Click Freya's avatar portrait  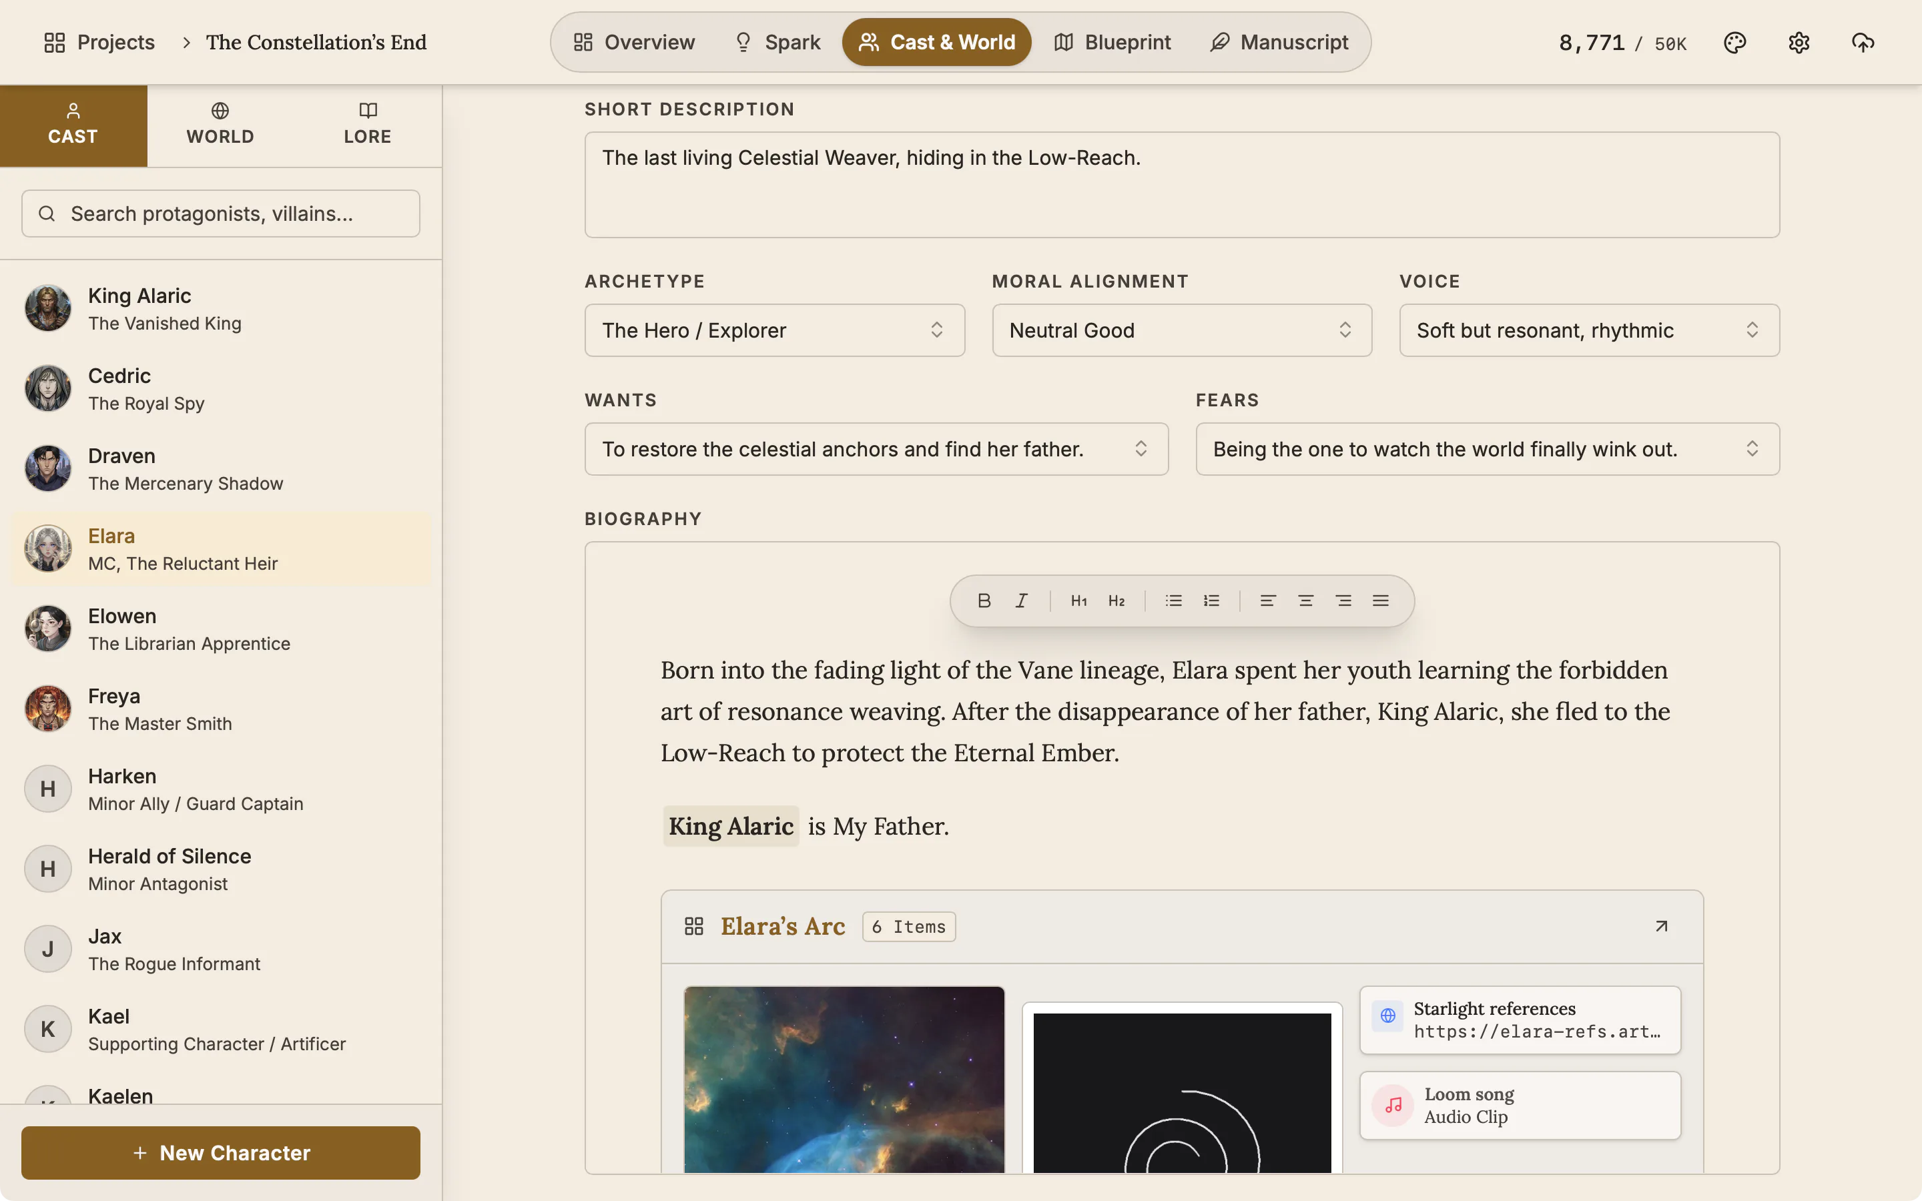(47, 709)
